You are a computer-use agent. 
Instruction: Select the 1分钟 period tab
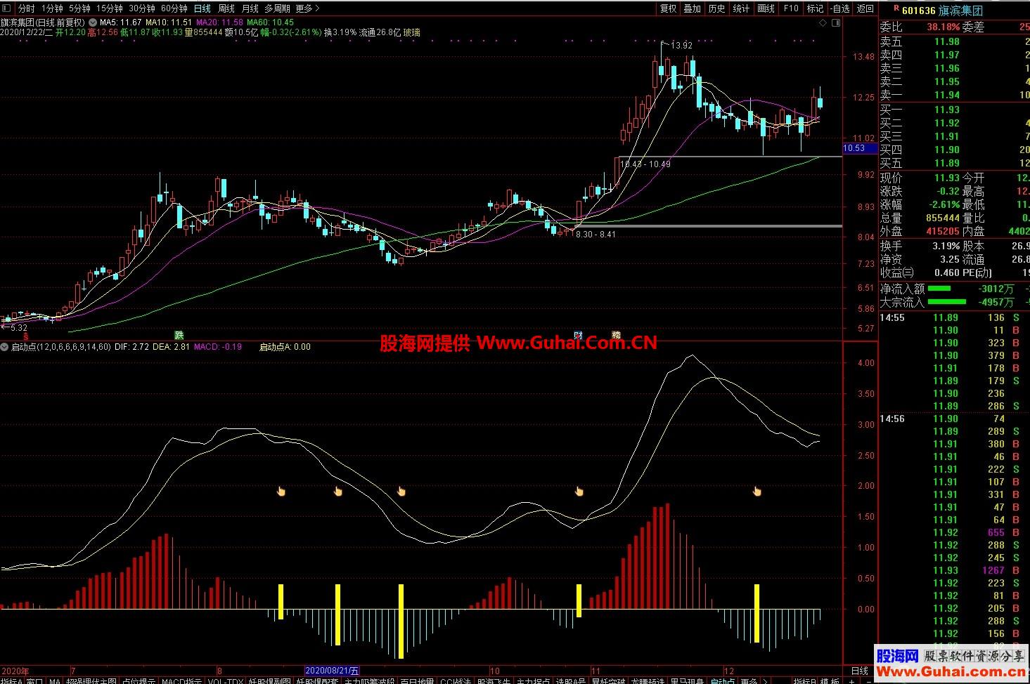pyautogui.click(x=52, y=8)
